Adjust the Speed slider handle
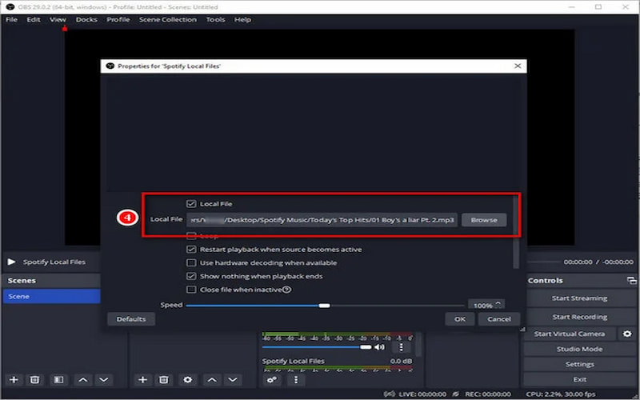The image size is (640, 400). pyautogui.click(x=325, y=306)
